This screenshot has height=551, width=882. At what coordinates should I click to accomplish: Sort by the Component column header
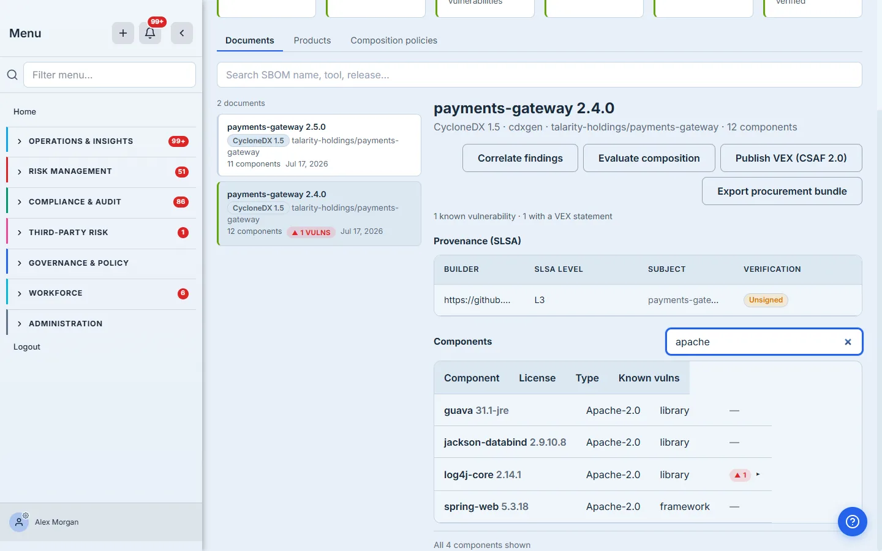click(x=472, y=378)
